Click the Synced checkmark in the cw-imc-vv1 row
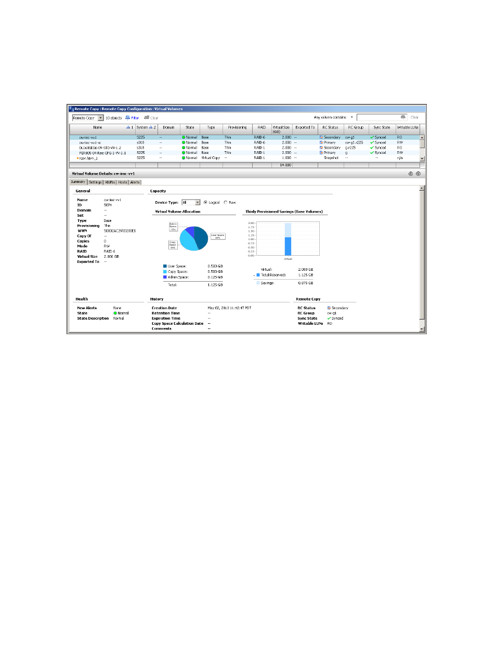496x660 pixels. click(372, 137)
